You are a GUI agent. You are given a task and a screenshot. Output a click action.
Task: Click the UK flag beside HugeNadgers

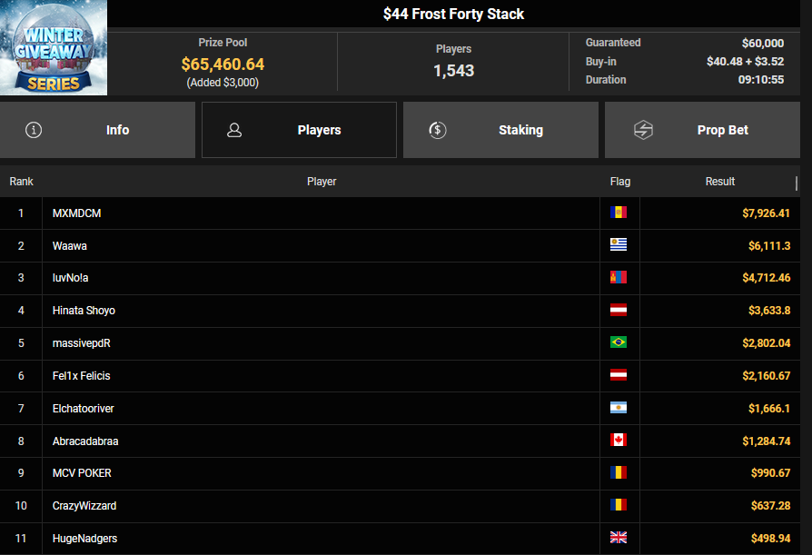tap(619, 538)
